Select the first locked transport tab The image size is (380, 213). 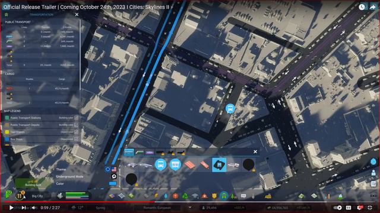[x=160, y=152]
